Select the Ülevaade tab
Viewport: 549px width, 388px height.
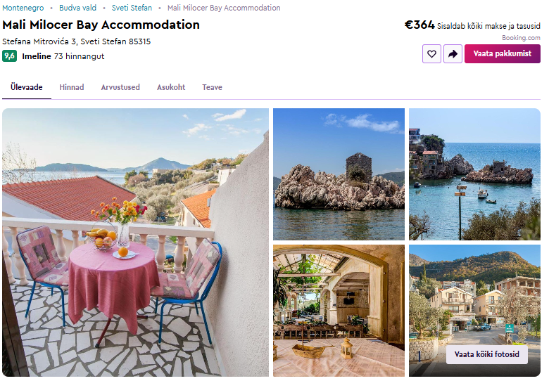click(x=27, y=87)
